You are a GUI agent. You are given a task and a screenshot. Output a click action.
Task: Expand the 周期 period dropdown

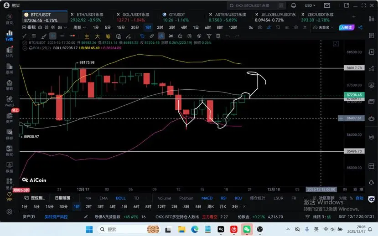pyautogui.click(x=79, y=27)
